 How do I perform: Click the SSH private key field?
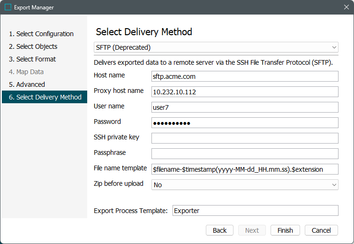click(244, 138)
